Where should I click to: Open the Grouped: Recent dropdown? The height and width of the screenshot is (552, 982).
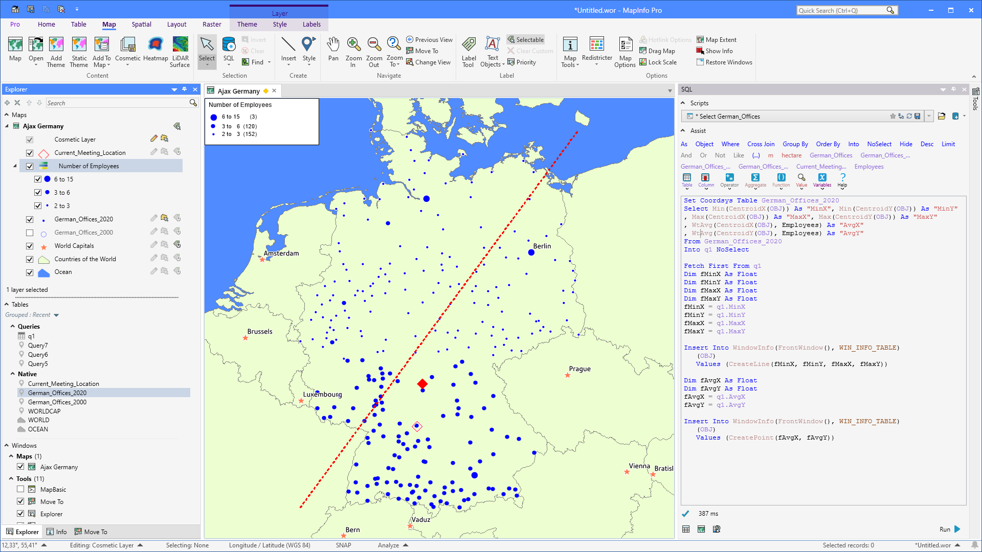32,315
